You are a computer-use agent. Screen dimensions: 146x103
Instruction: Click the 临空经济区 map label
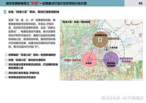coord(114,39)
